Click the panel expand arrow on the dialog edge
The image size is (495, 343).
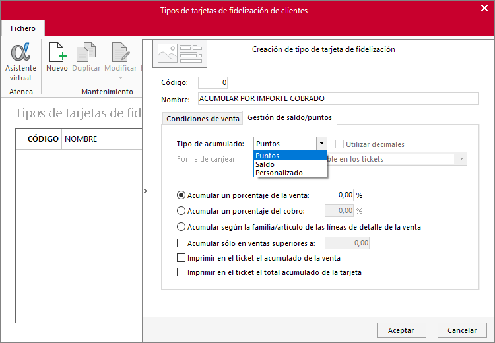coord(146,191)
